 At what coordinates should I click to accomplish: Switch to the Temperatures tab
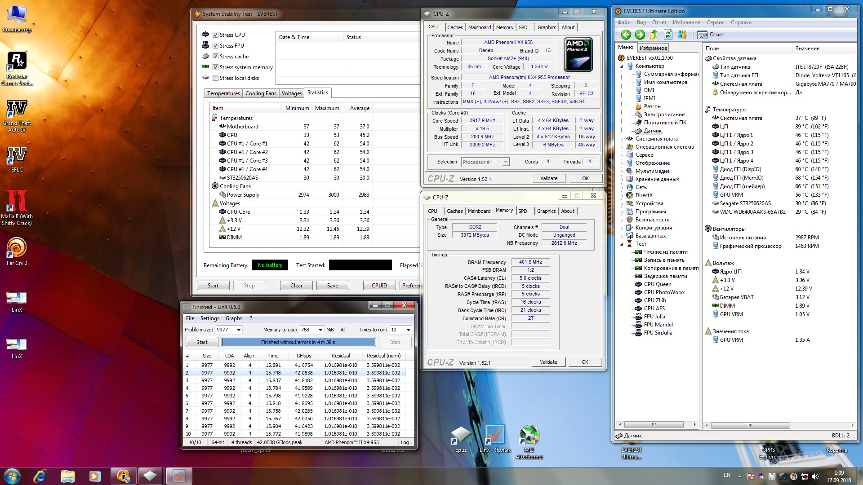(x=223, y=93)
